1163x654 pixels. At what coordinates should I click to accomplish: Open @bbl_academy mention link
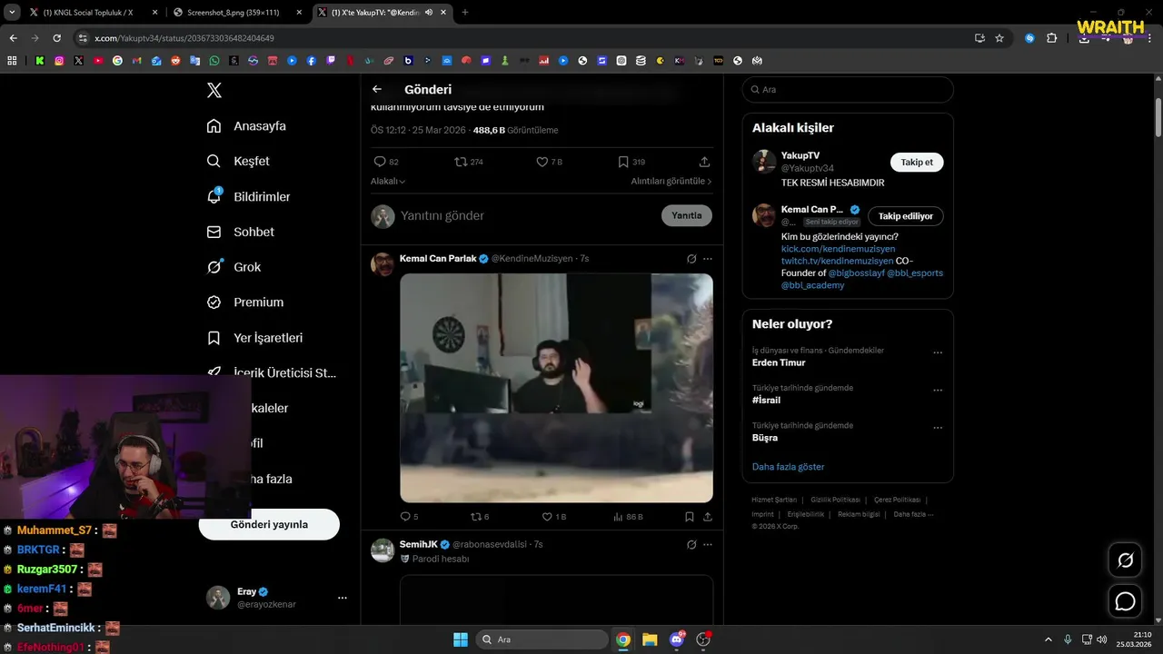pos(812,285)
